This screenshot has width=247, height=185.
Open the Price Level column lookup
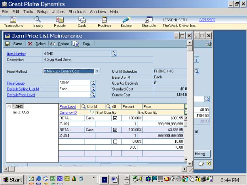83,106
